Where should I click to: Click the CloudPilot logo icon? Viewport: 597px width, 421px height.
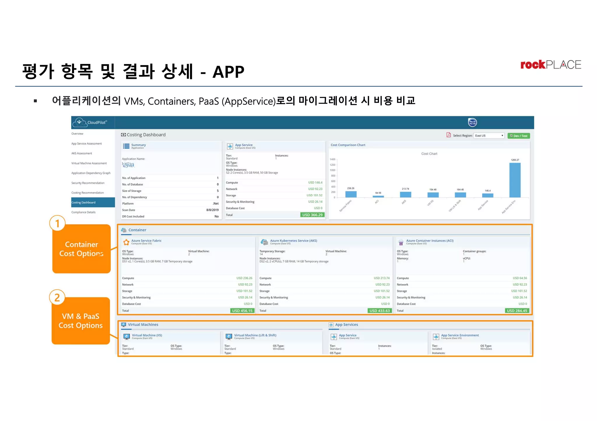pos(79,122)
